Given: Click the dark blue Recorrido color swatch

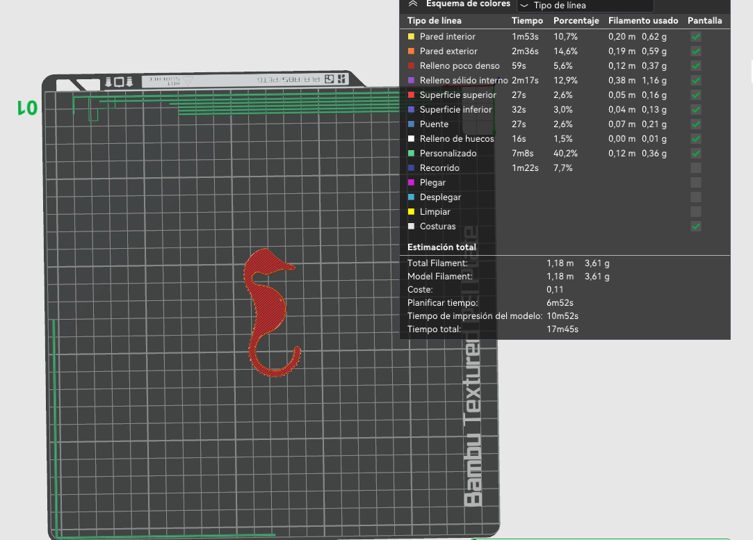Looking at the screenshot, I should pos(411,168).
